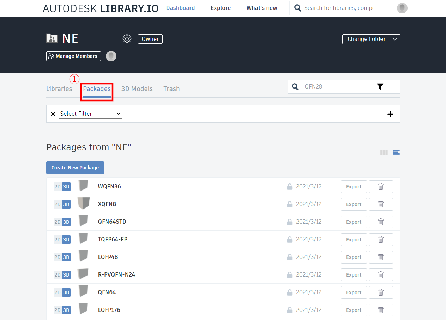This screenshot has height=320, width=446.
Task: Click member avatar beside Manage Members
Action: point(111,56)
